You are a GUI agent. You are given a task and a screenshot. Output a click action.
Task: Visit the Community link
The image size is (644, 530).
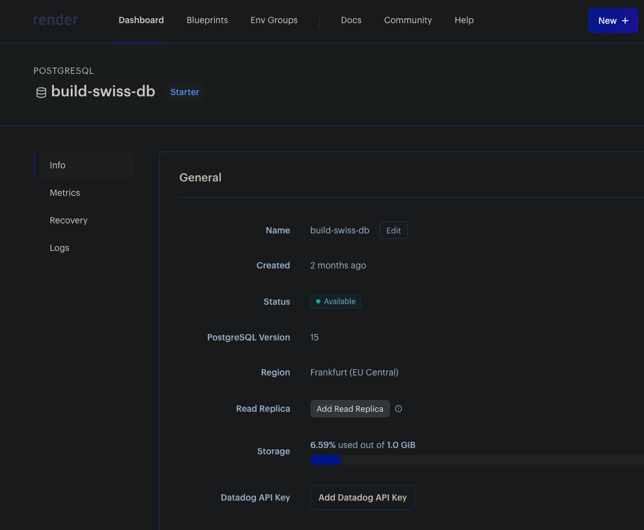pos(408,20)
